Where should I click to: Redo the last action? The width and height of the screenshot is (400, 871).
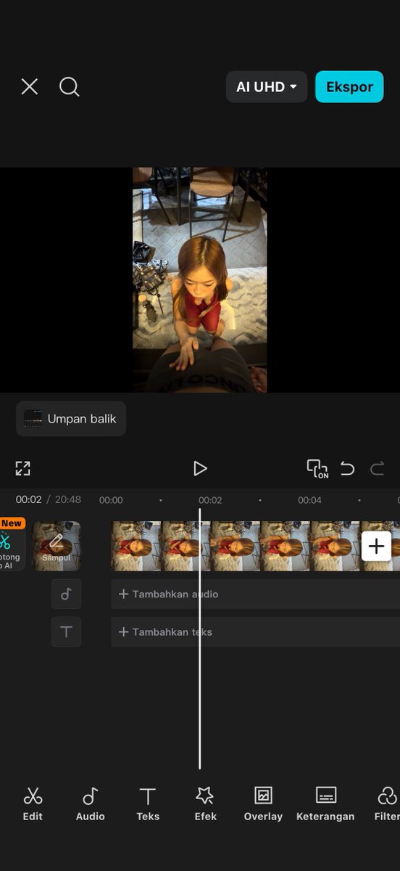click(377, 468)
